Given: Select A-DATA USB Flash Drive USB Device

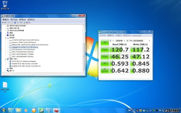Looking at the screenshot, I should pos(25,40).
